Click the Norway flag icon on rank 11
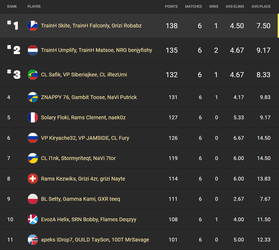279x250 pixels. point(33,240)
